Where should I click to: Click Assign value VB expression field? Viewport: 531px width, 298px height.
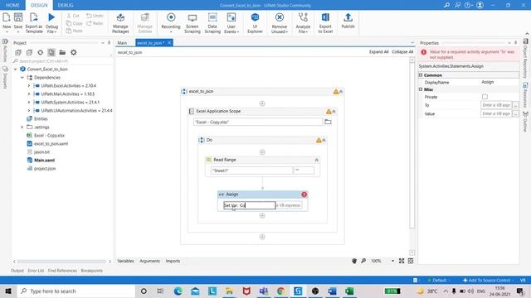[289, 205]
